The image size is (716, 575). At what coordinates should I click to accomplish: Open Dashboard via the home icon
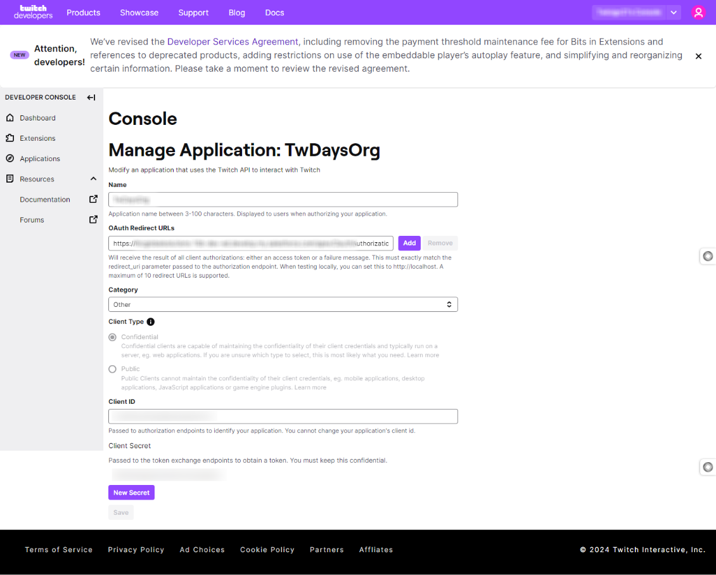coord(10,118)
